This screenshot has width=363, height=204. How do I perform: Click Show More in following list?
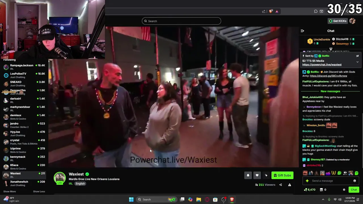pos(9,192)
